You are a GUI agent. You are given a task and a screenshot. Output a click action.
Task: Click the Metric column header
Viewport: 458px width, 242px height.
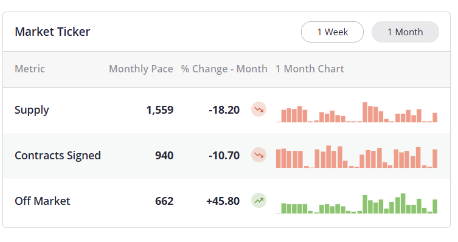tap(30, 69)
